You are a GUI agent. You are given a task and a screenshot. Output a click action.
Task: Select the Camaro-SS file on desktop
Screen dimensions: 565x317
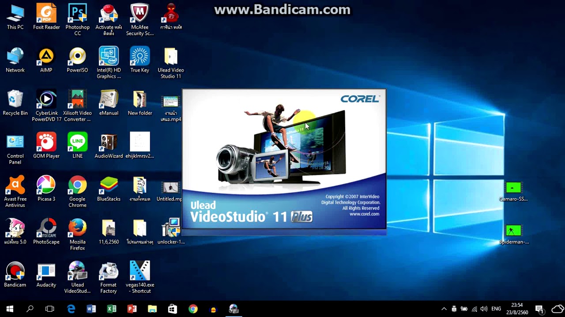pos(513,192)
